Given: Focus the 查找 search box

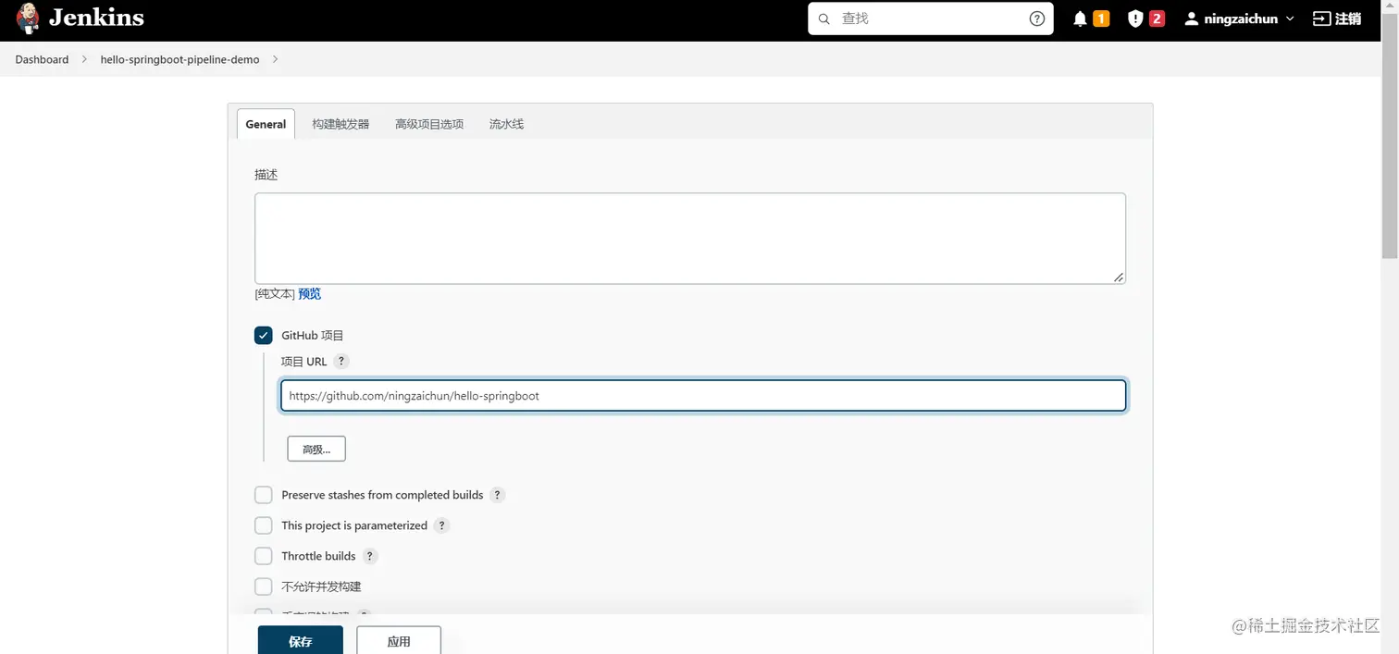Looking at the screenshot, I should pyautogui.click(x=930, y=19).
